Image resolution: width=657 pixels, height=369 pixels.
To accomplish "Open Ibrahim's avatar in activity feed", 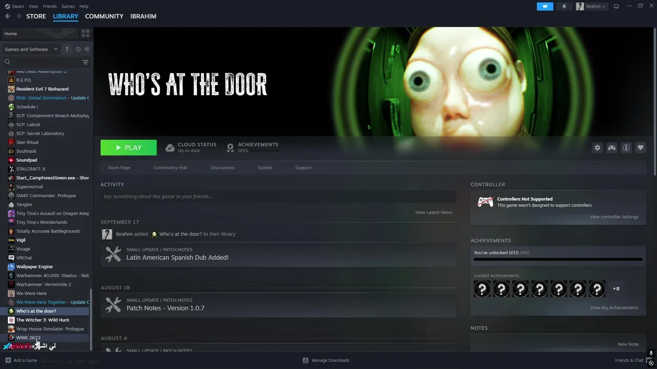I will pos(107,234).
